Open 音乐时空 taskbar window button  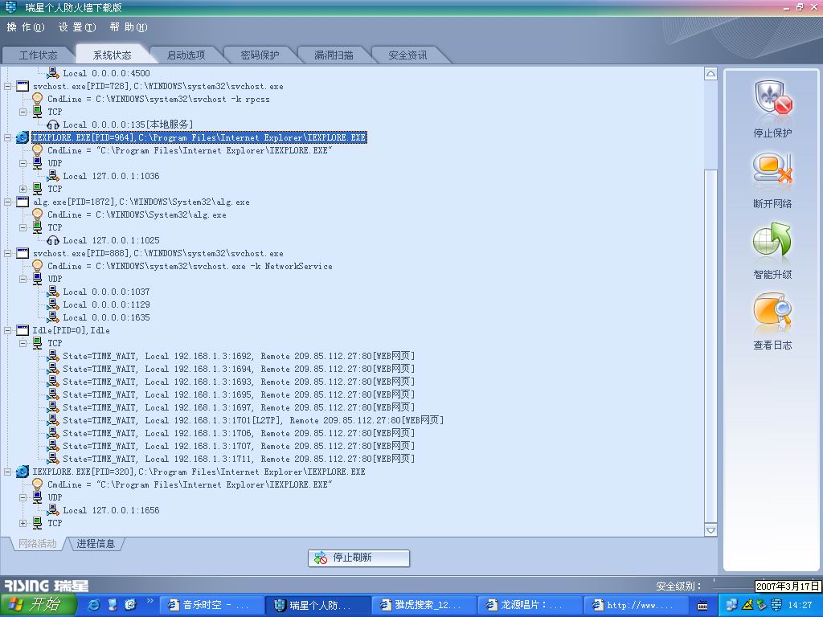click(x=211, y=605)
